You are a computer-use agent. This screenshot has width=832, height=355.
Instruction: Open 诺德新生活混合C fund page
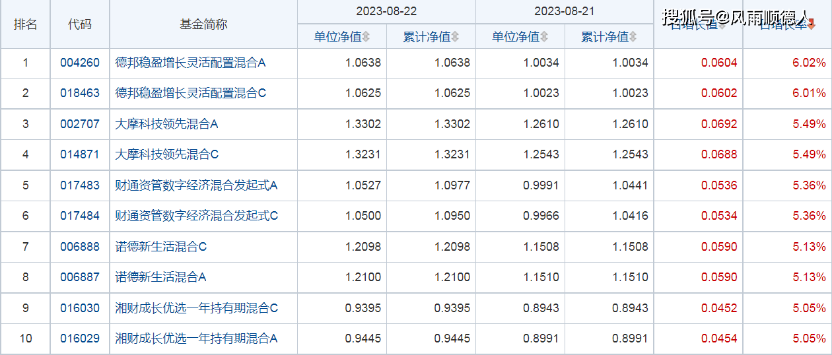[160, 247]
